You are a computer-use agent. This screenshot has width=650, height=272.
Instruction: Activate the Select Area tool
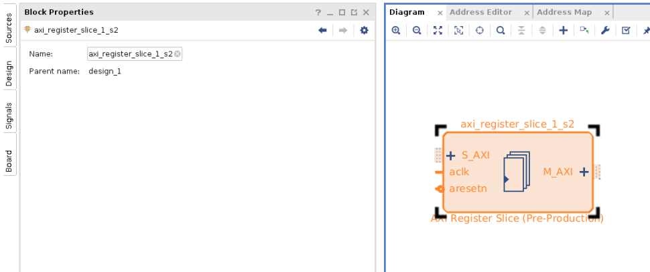[458, 31]
